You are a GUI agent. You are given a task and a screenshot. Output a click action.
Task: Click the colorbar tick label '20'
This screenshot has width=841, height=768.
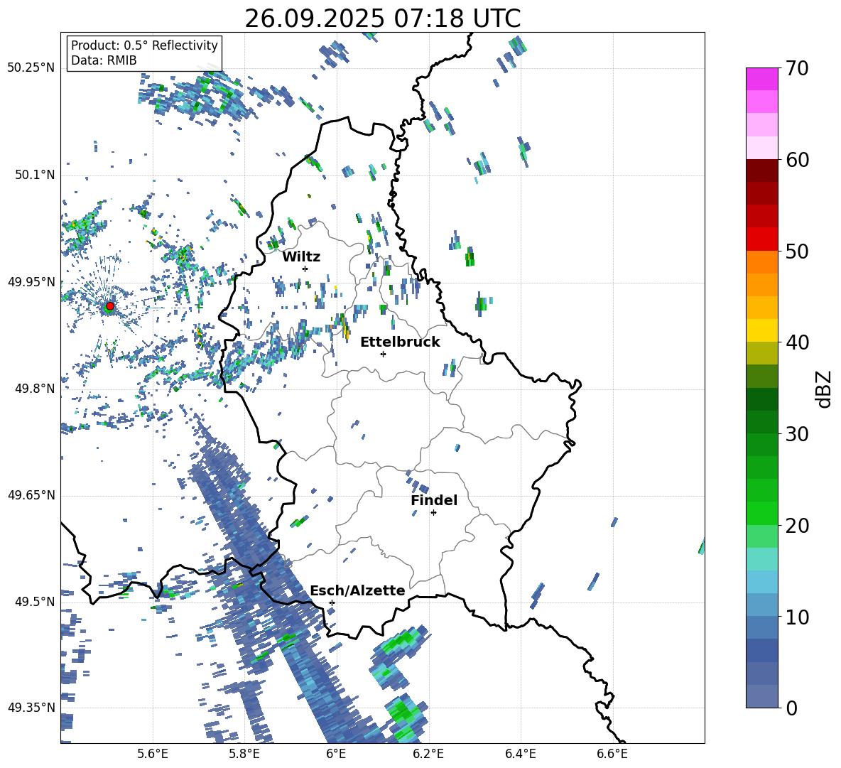[797, 526]
